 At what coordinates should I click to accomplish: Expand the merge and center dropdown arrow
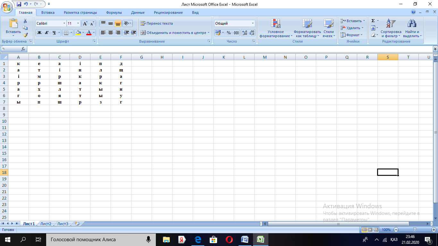tap(208, 33)
